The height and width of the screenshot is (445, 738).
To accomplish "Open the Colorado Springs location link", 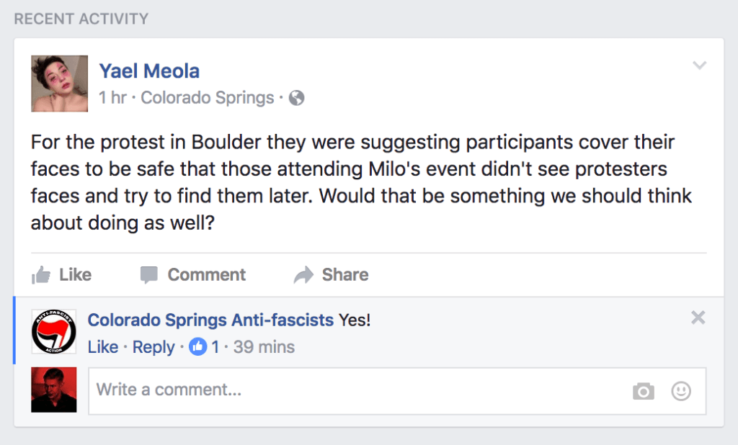I will [208, 98].
